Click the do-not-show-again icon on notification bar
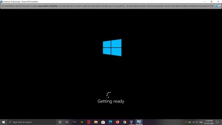 pyautogui.click(x=219, y=6)
